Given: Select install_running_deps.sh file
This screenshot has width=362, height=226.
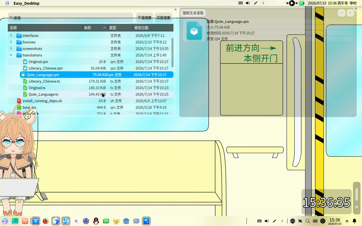Looking at the screenshot, I should tap(91, 101).
